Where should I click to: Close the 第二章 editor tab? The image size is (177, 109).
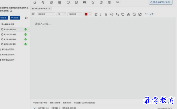tap(50, 8)
